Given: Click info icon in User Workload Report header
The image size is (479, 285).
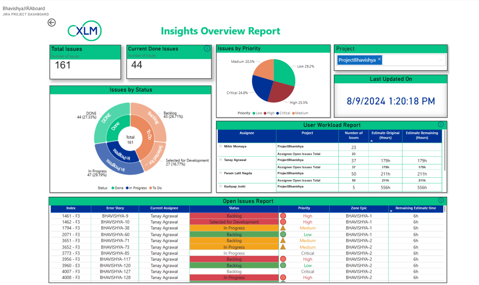Looking at the screenshot, I should 440,125.
